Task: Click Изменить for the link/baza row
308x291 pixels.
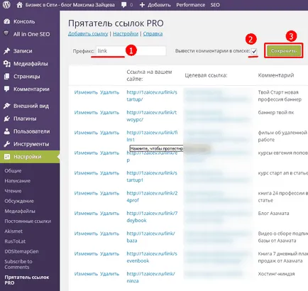Action: coord(86,234)
